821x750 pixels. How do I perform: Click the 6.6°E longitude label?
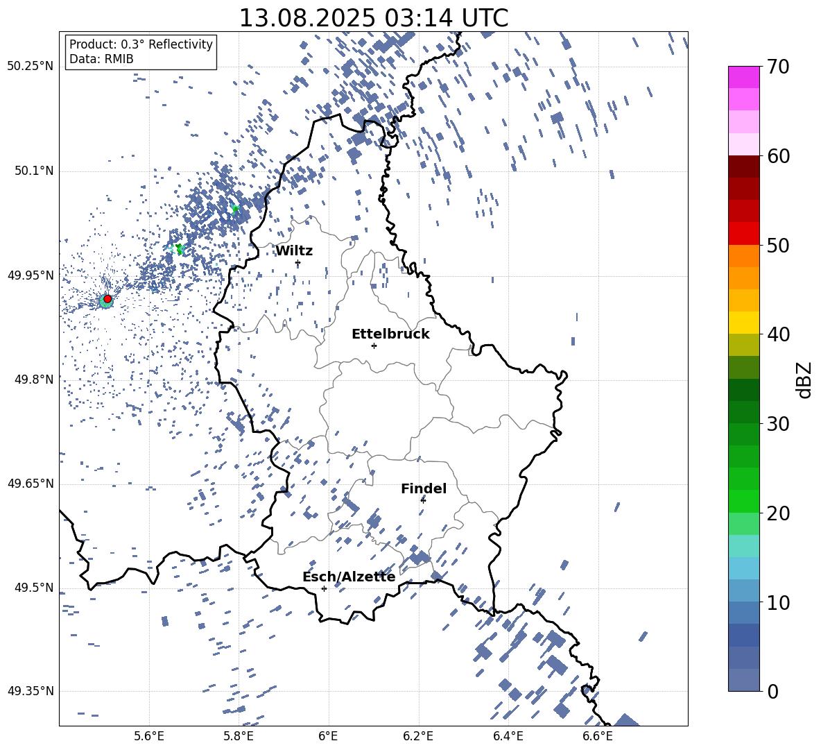pyautogui.click(x=598, y=736)
